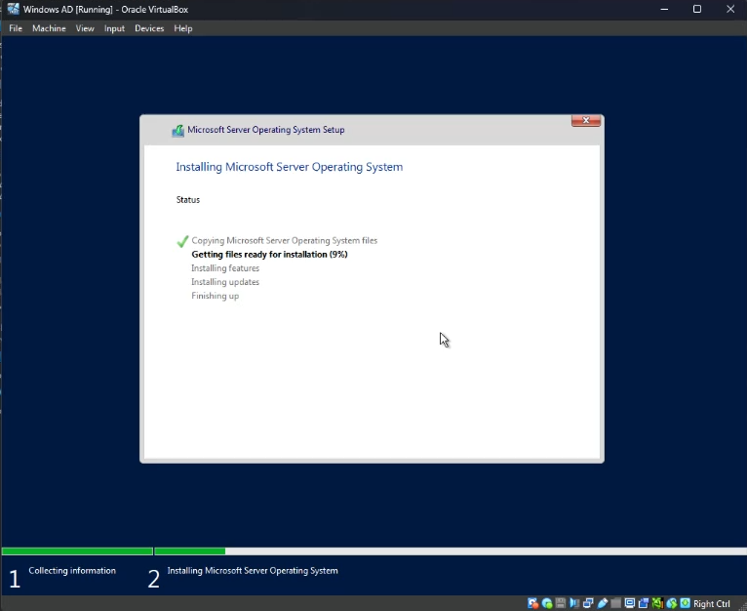Click the VirtualBox window title icon
Viewport: 747px width, 611px height.
coord(13,9)
